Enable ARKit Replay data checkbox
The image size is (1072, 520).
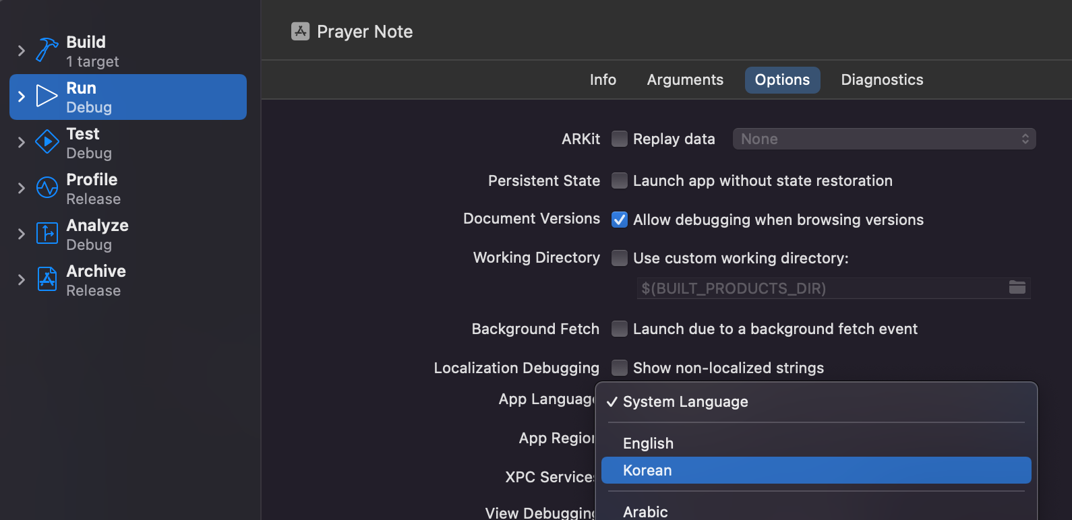pyautogui.click(x=619, y=139)
